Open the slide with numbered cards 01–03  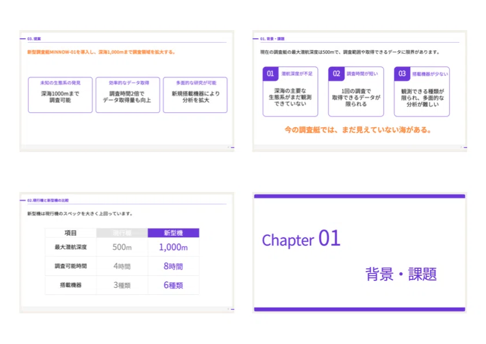point(359,91)
